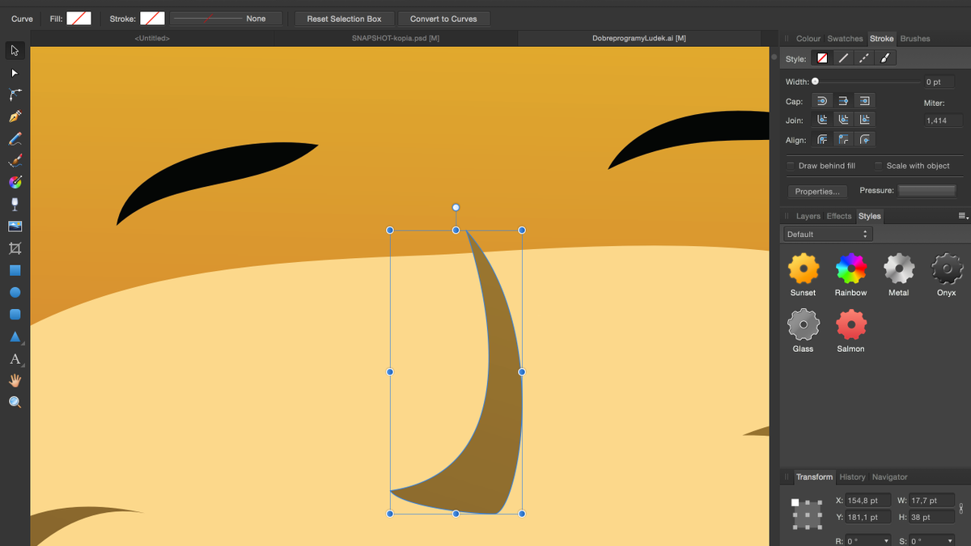Open the stroke line None dropdown

pos(226,18)
